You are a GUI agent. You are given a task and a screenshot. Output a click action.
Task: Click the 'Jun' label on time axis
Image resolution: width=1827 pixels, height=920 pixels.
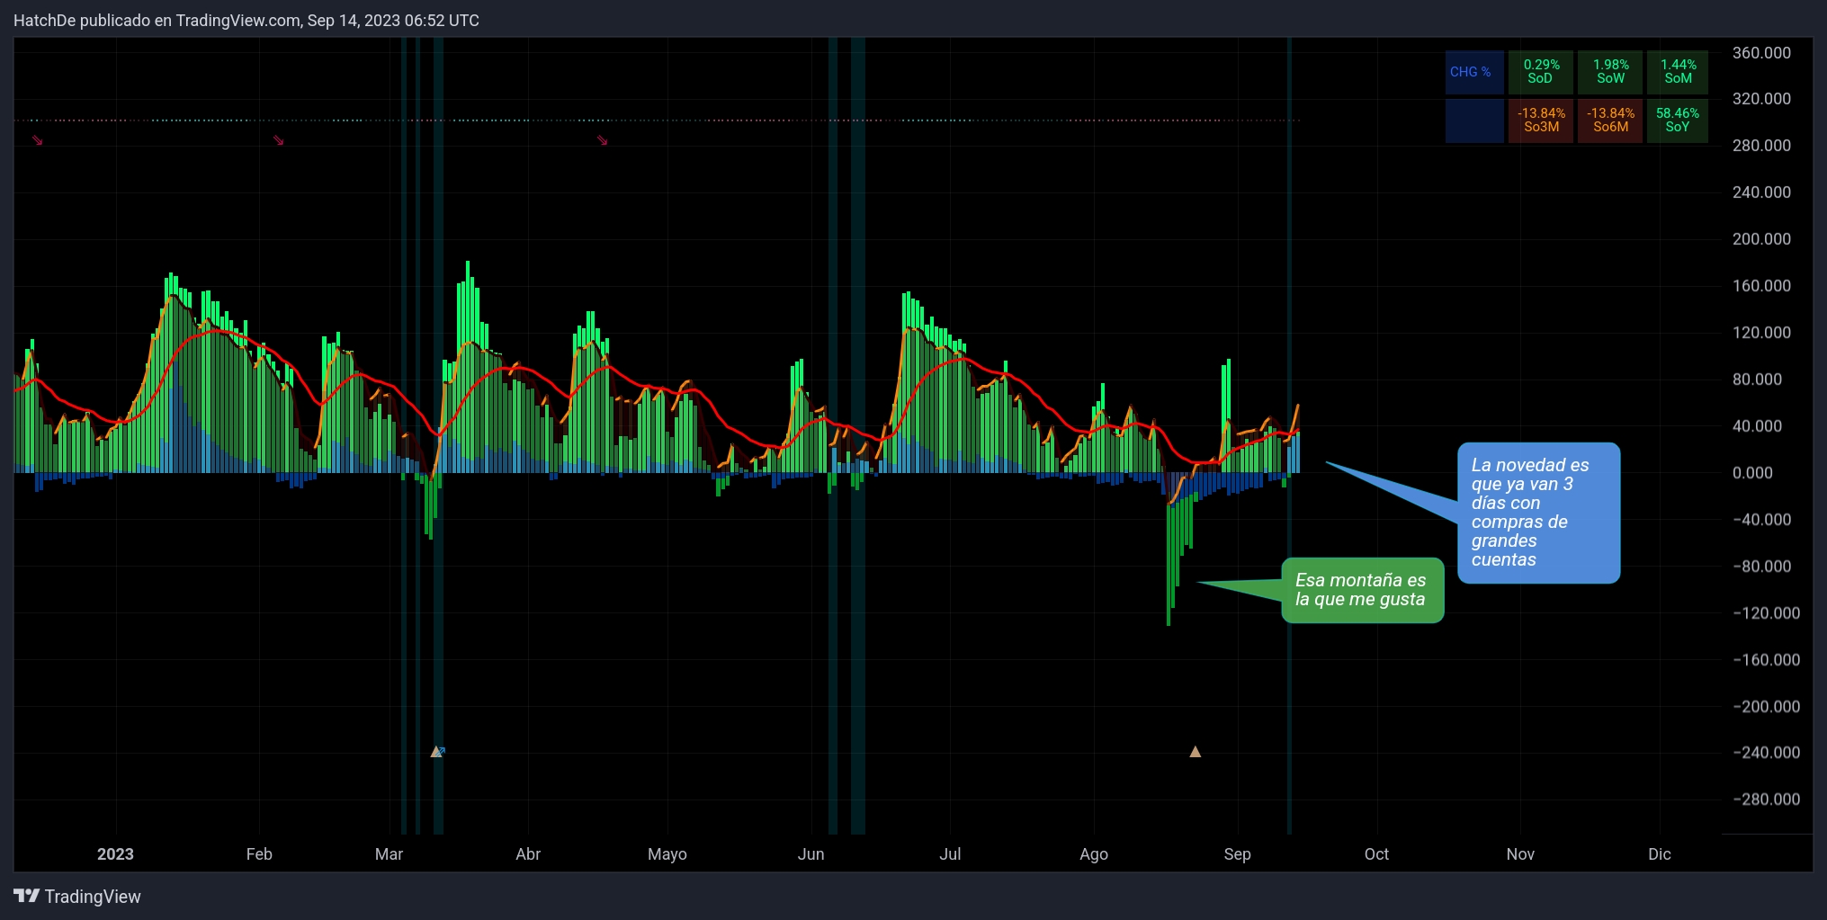(811, 854)
